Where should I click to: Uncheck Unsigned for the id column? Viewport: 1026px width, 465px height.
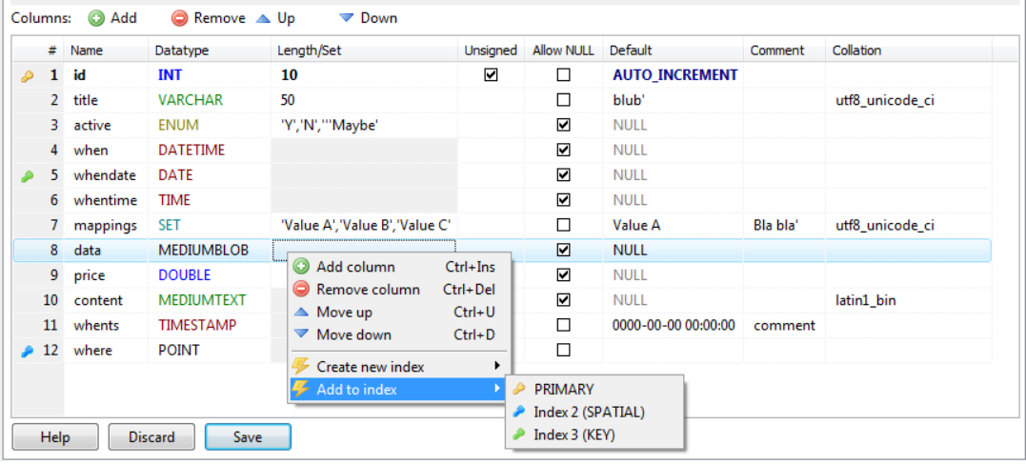(x=491, y=75)
